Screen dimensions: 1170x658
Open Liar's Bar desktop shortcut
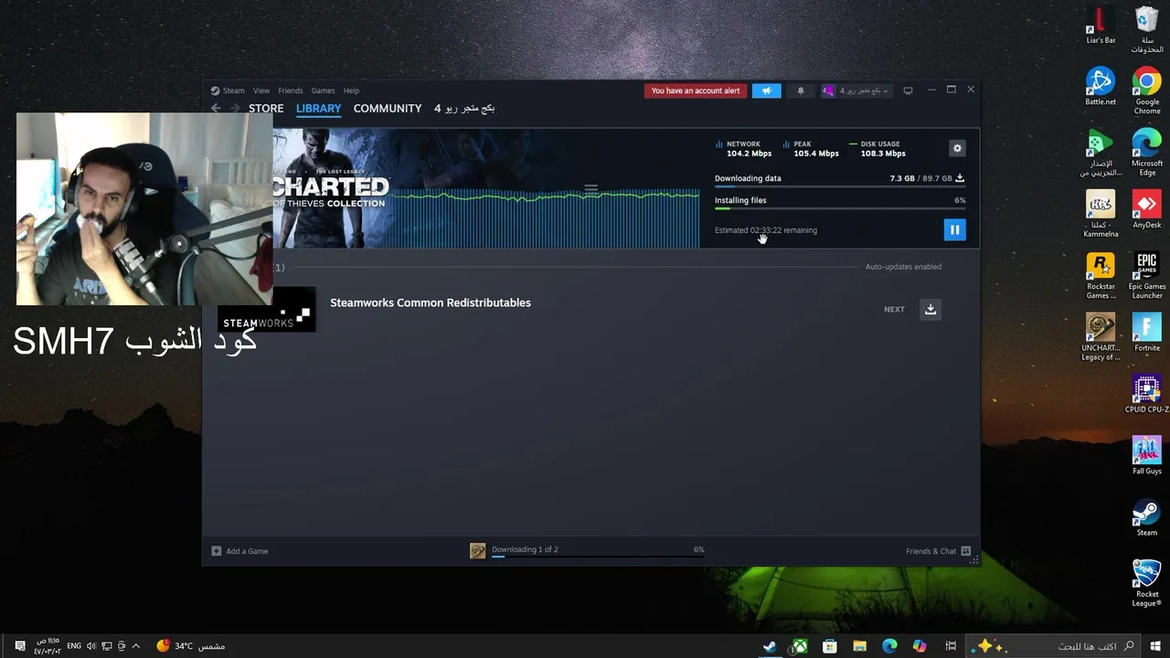(x=1101, y=25)
